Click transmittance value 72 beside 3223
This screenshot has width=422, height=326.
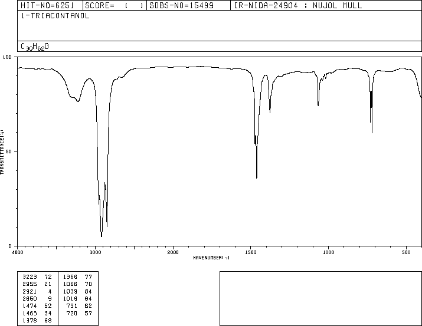pyautogui.click(x=48, y=277)
